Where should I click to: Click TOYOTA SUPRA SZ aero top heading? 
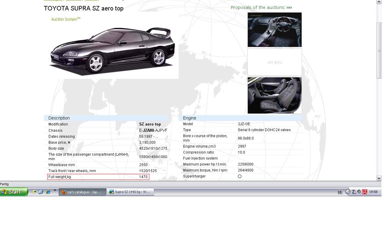click(x=84, y=8)
